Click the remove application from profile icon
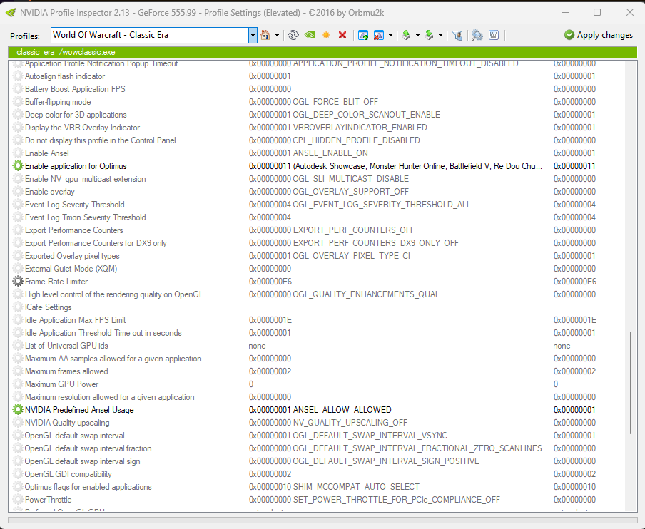The height and width of the screenshot is (529, 645). click(x=378, y=35)
